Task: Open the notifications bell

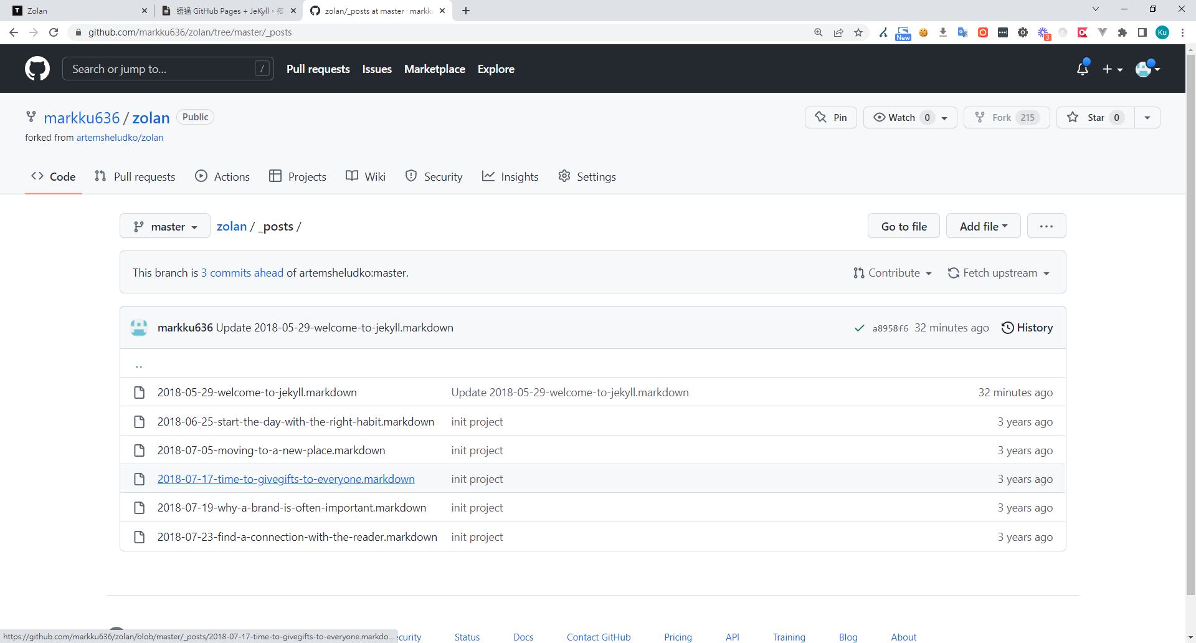Action: [x=1082, y=69]
